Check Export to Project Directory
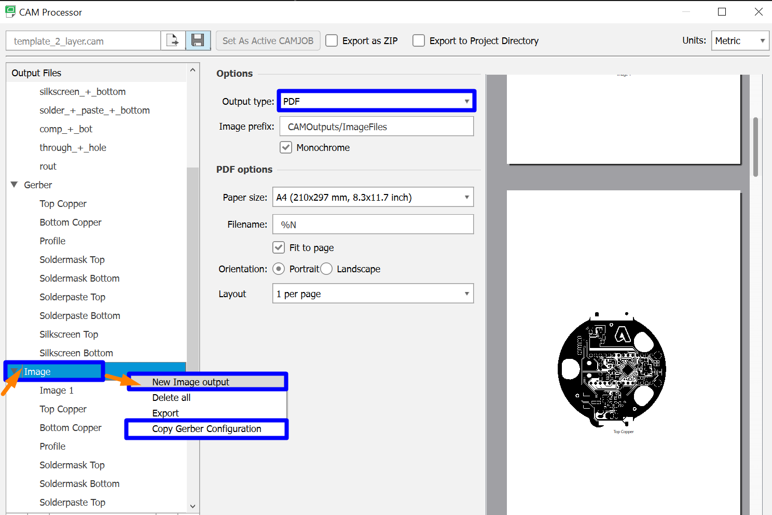The image size is (772, 515). (418, 40)
